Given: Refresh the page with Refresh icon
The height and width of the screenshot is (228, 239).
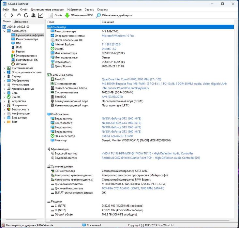Looking at the screenshot, I should pyautogui.click(x=26, y=15).
